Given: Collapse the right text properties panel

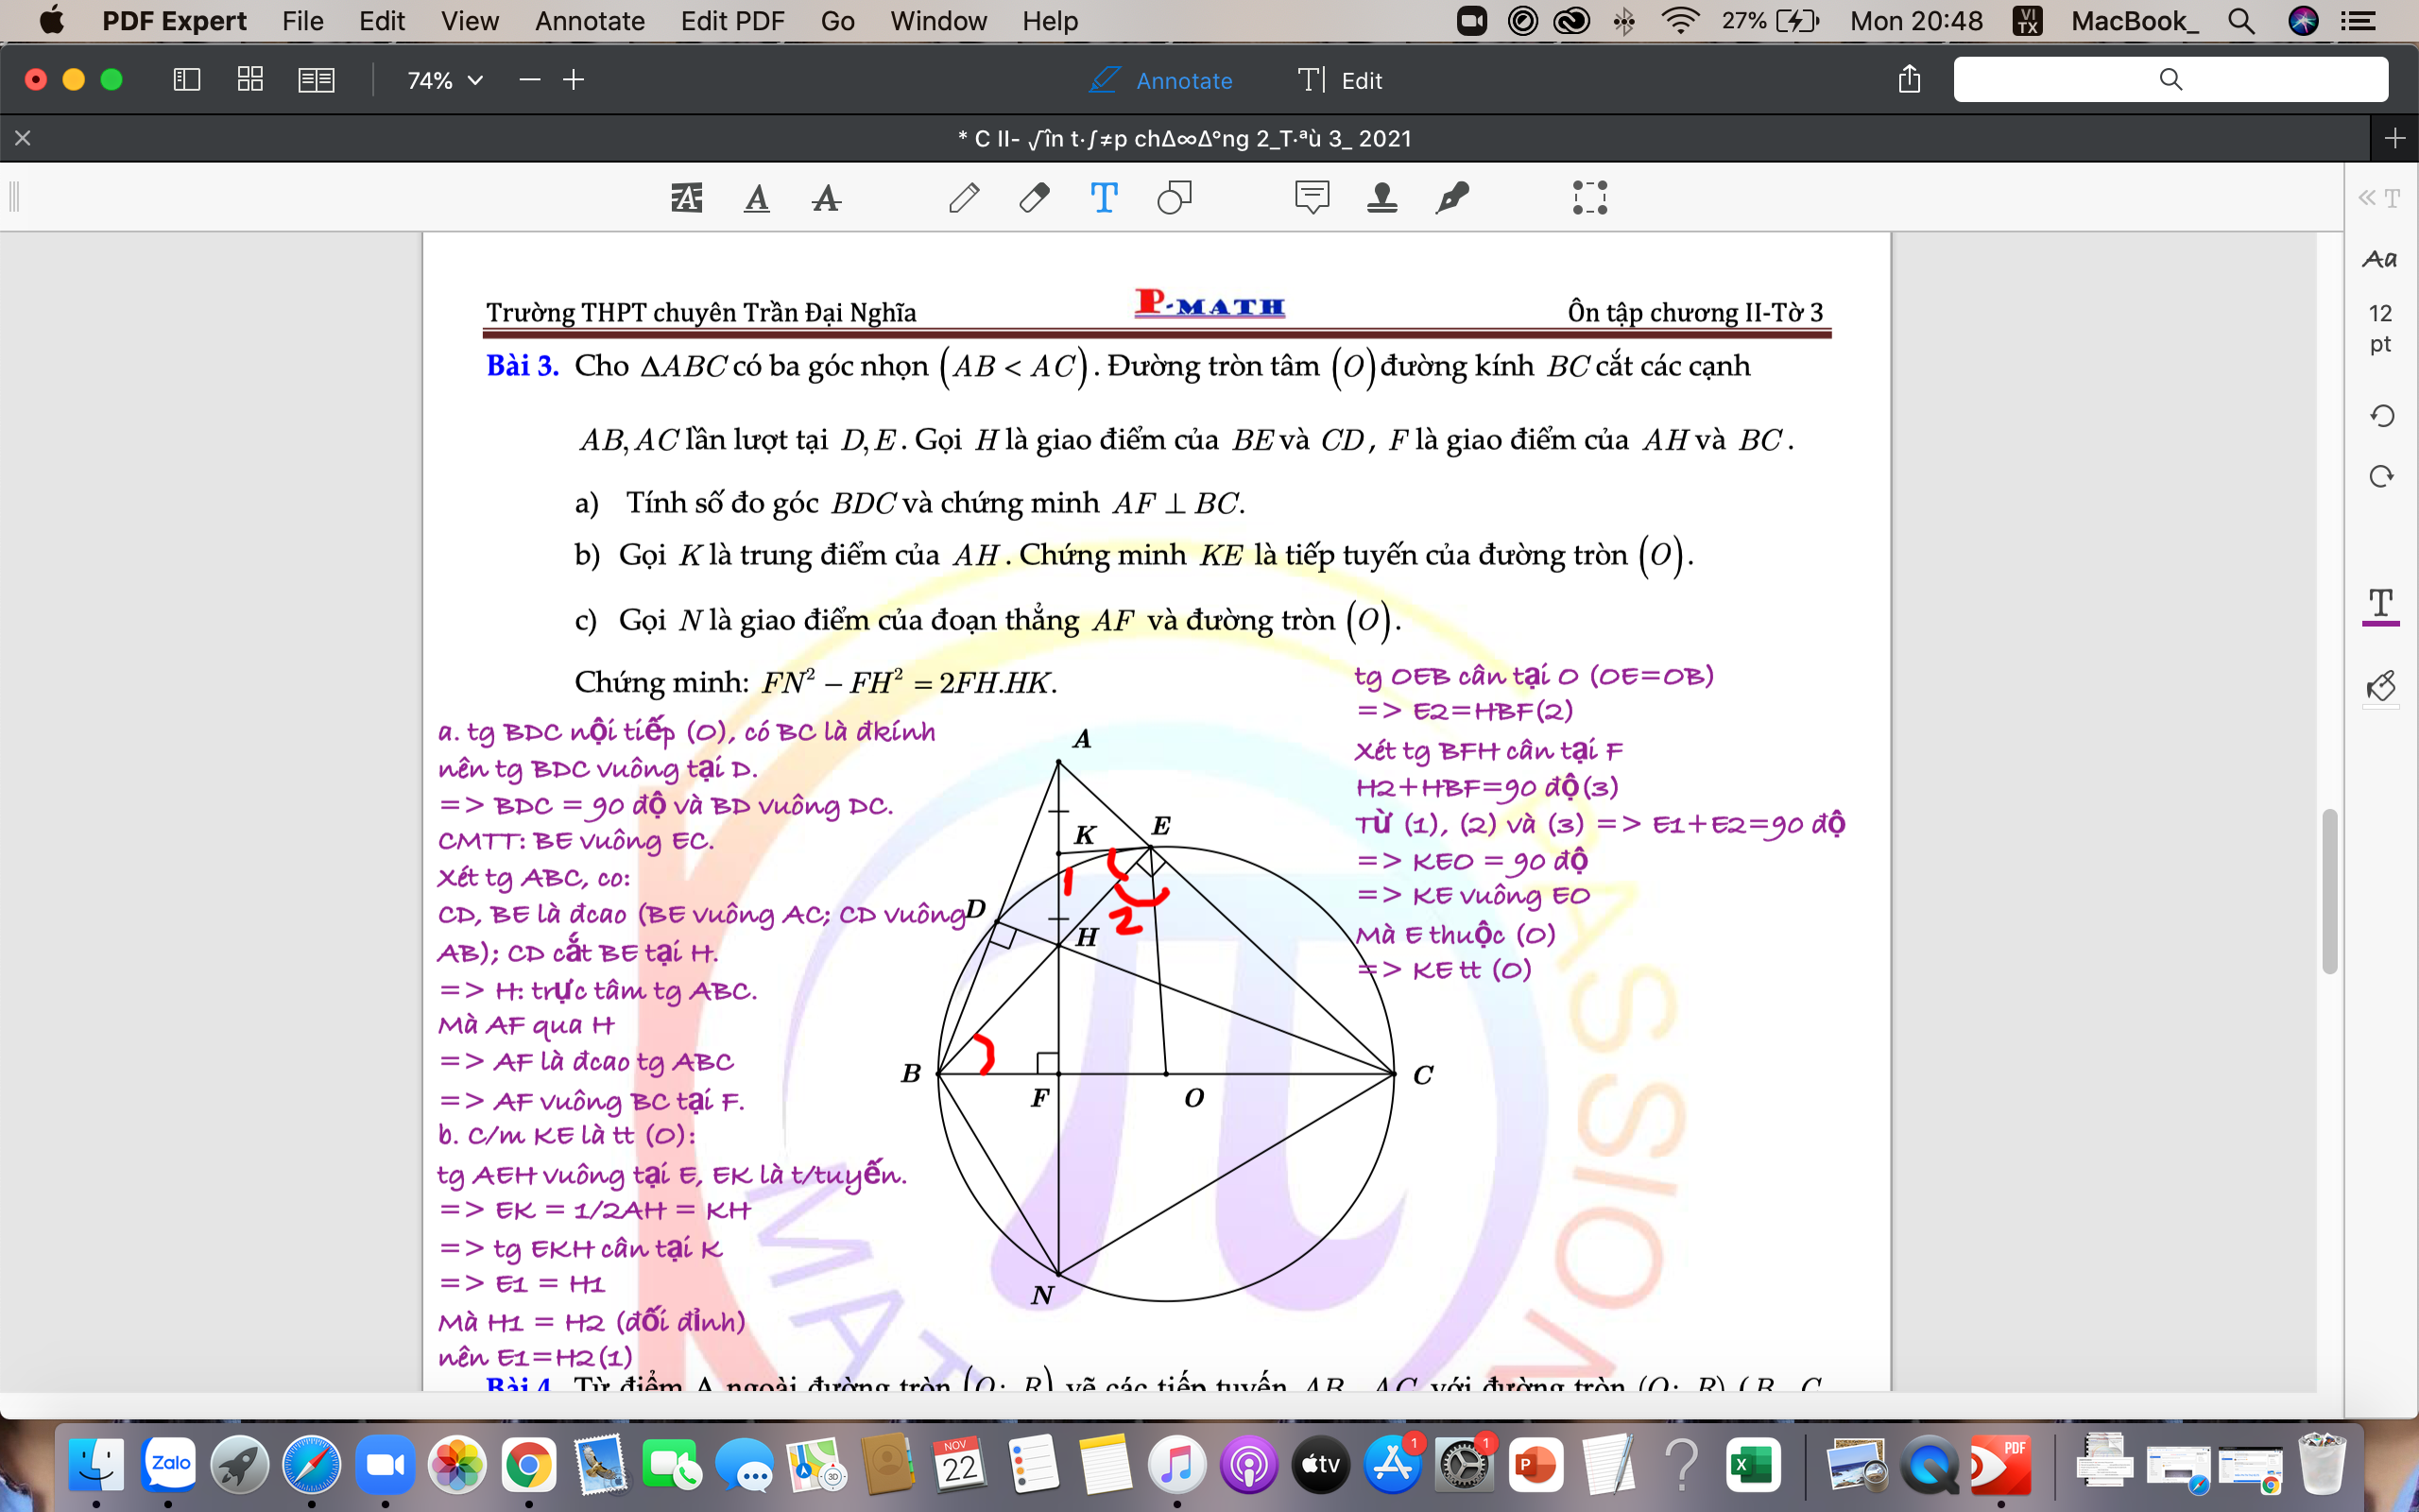Looking at the screenshot, I should pos(2380,198).
